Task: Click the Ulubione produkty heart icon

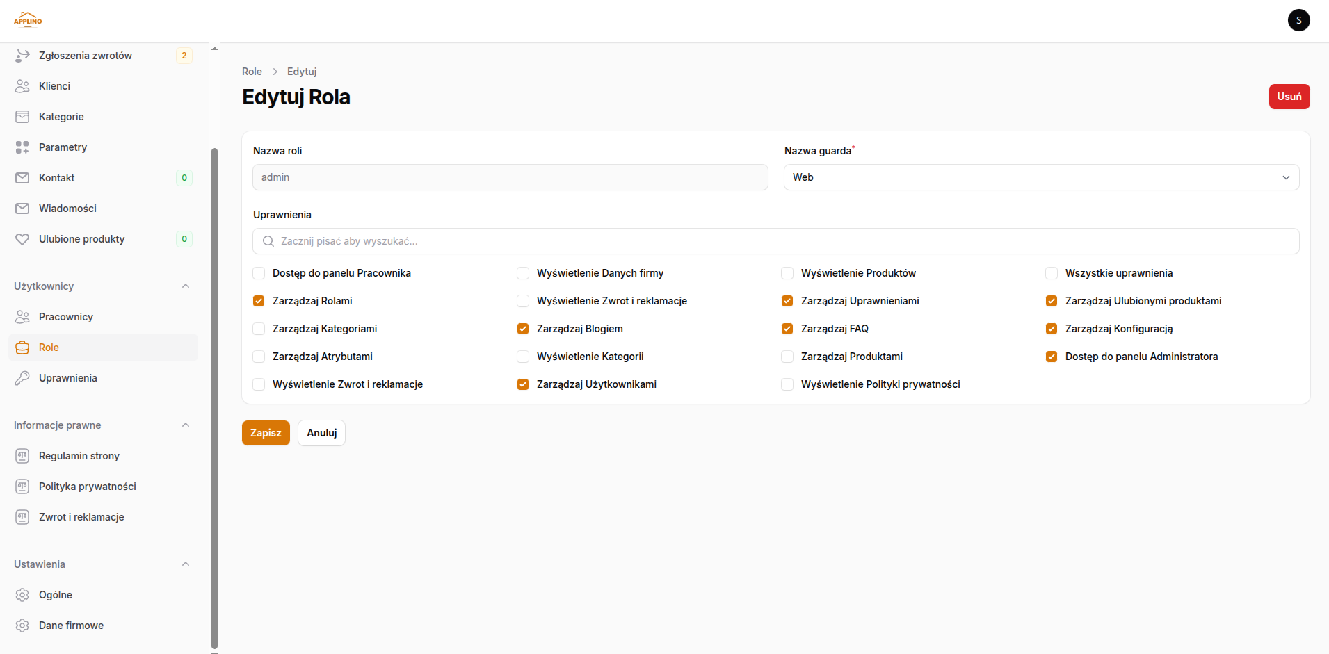Action: coord(22,239)
